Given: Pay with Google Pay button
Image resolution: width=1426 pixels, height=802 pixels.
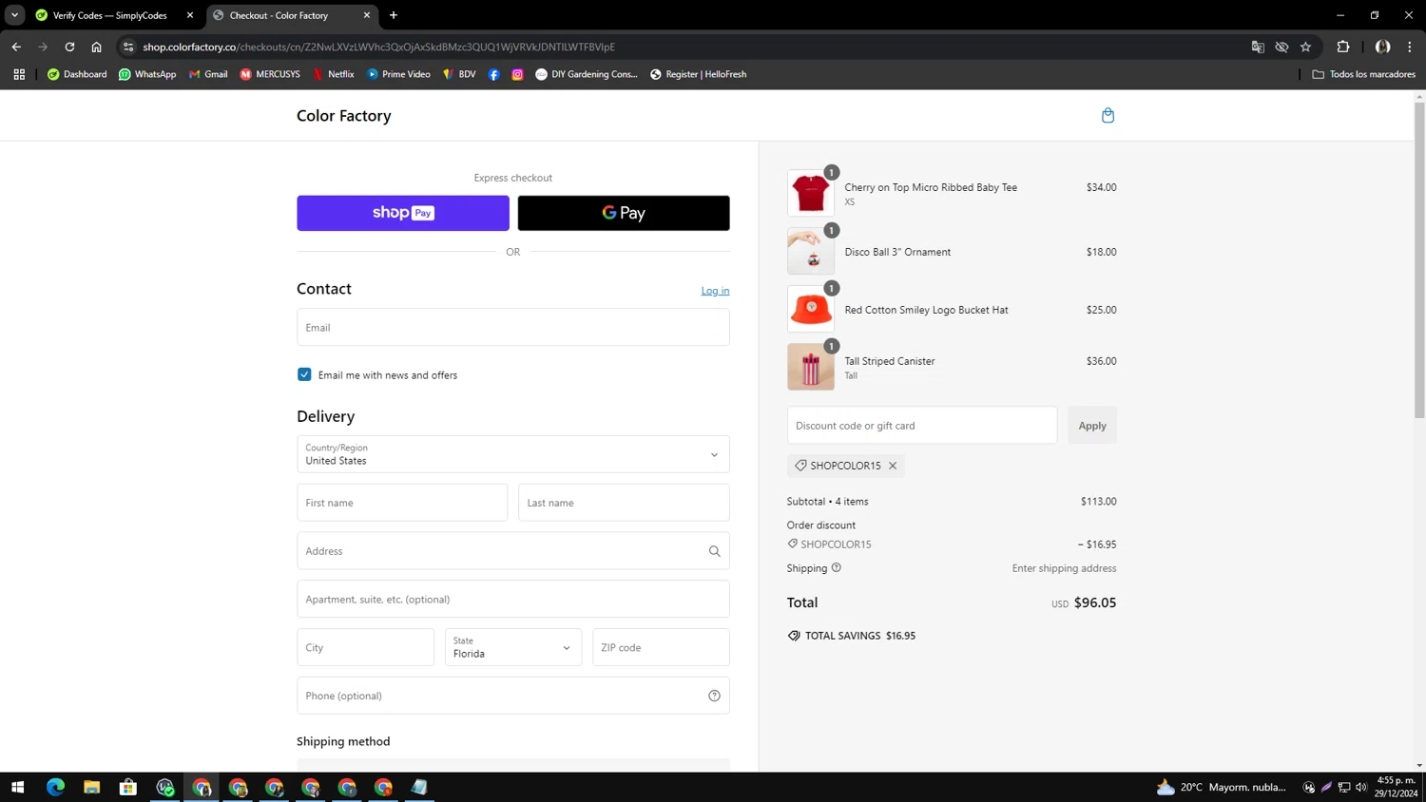Looking at the screenshot, I should pyautogui.click(x=624, y=213).
